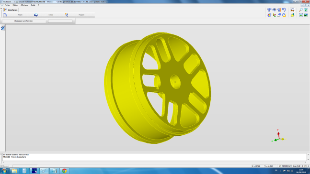Click the color palette icon
Screen dimensions: 310x174
[269, 15]
